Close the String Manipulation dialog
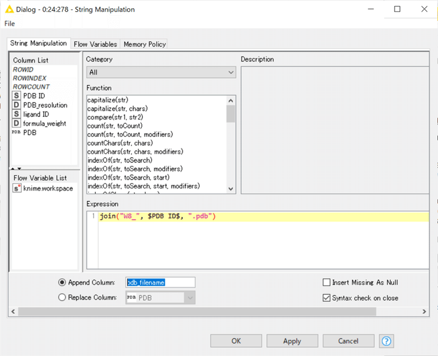Image resolution: width=438 pixels, height=356 pixels. [424, 9]
